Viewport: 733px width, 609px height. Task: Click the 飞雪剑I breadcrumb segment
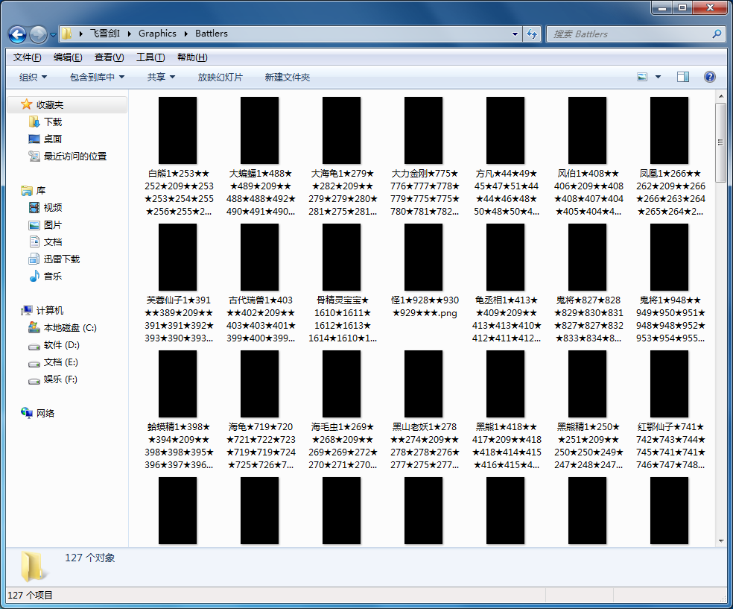tap(105, 34)
